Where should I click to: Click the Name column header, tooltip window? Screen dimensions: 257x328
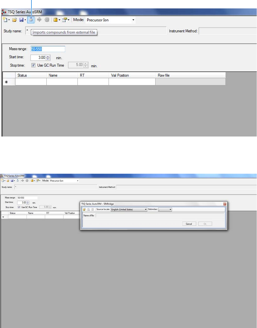click(x=62, y=75)
